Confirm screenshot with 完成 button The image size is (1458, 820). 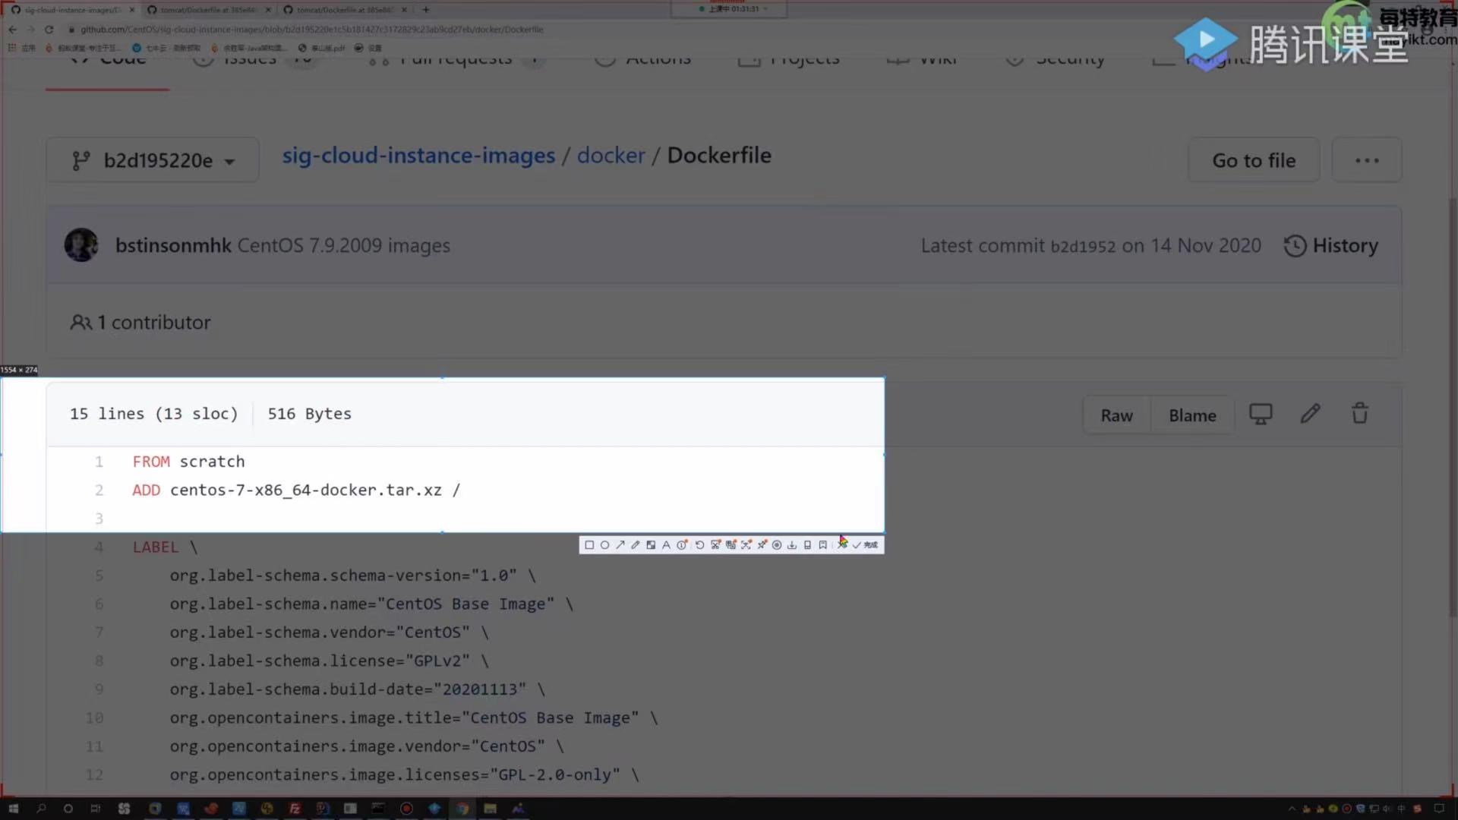pos(866,545)
